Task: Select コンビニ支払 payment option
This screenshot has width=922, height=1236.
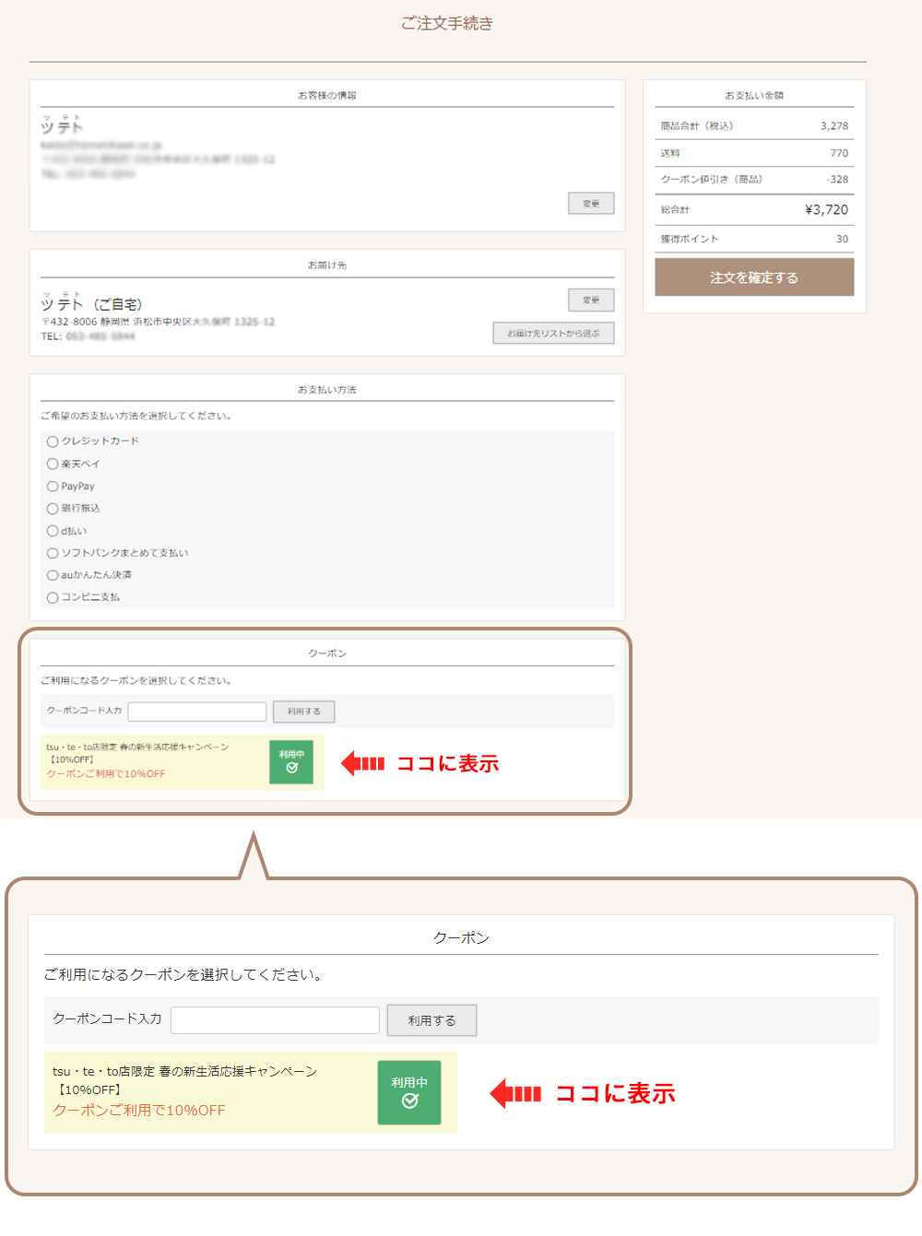Action: (x=53, y=597)
